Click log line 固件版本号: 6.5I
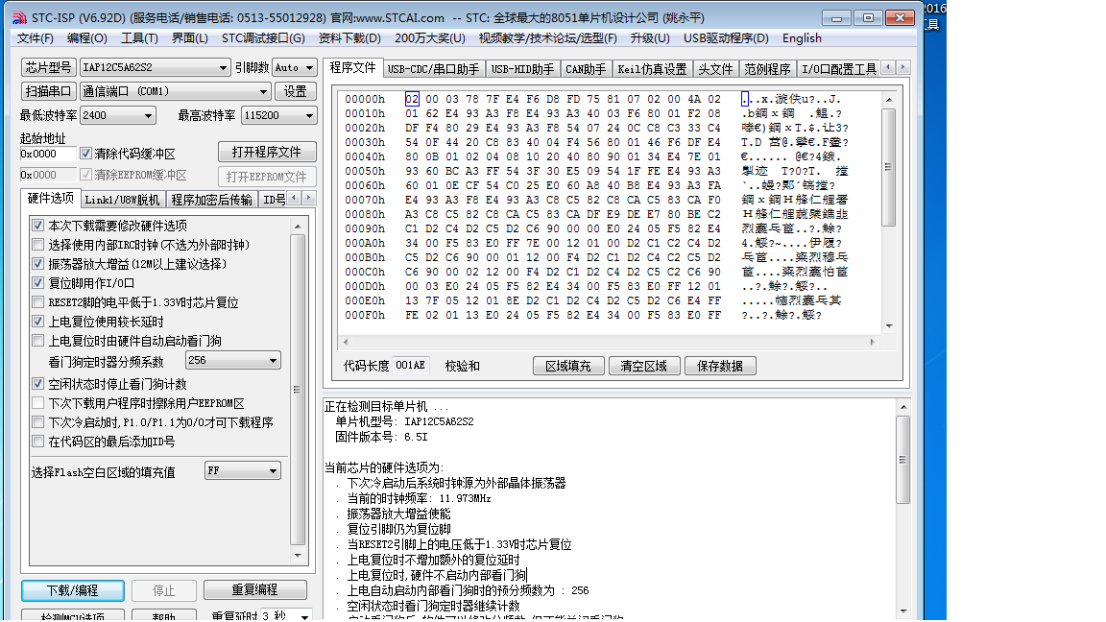 coord(381,438)
